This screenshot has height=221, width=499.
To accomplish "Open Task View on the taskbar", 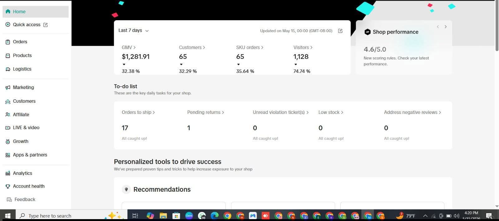I will (135, 216).
